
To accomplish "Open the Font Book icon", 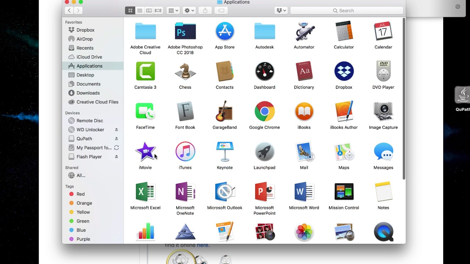I will (185, 111).
